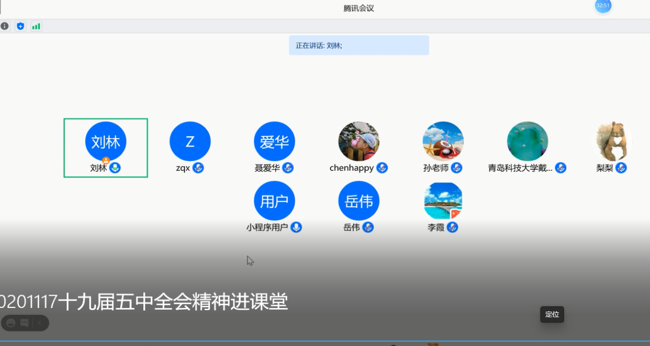650x346 pixels.
Task: Select the 岳伟 participant avatar
Action: (359, 201)
